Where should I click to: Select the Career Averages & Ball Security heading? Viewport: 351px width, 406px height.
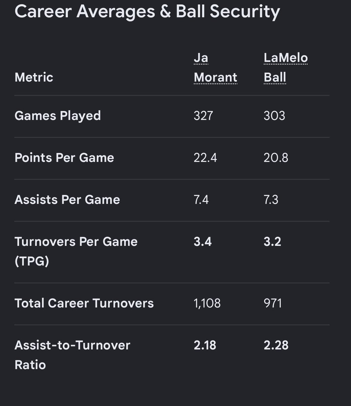(147, 11)
